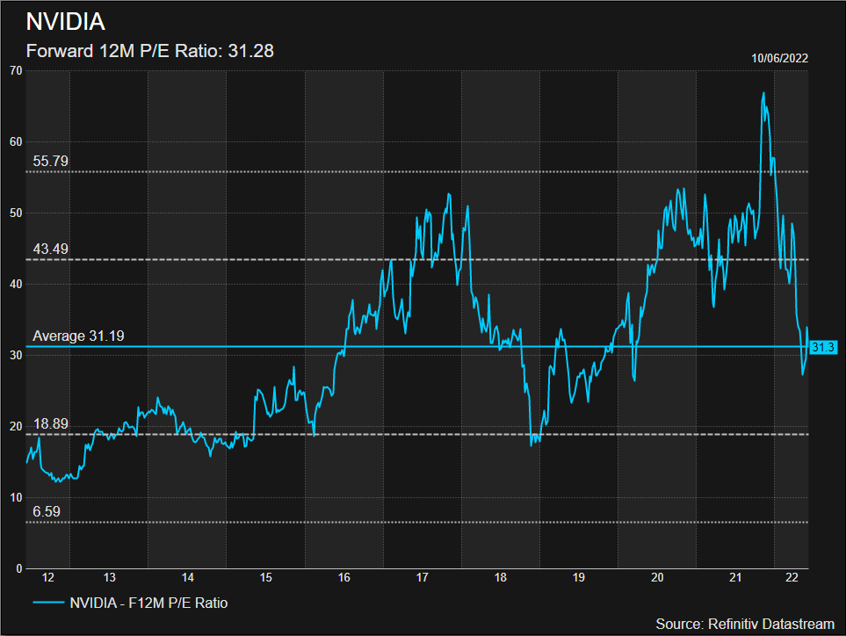Click the 0 y-axis tick label
Image resolution: width=846 pixels, height=636 pixels.
tap(19, 568)
